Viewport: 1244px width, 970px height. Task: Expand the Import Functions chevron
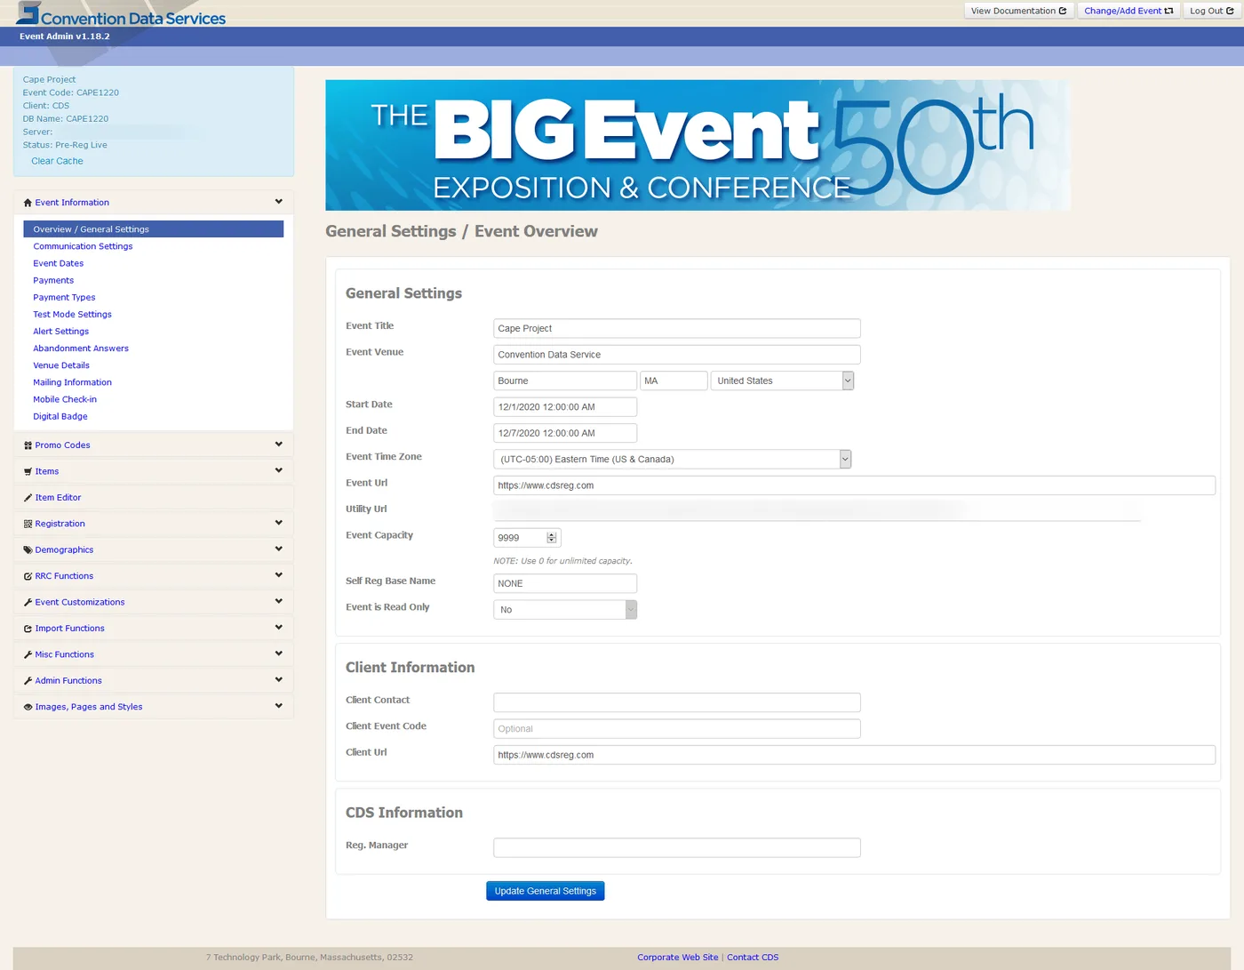(x=278, y=628)
